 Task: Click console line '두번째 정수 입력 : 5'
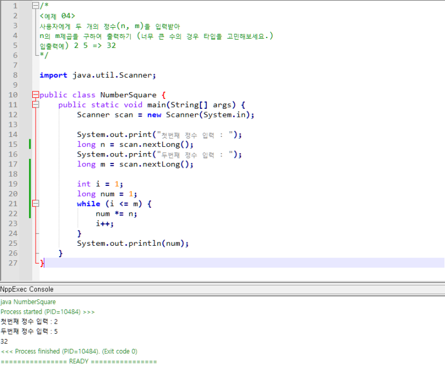pos(29,332)
